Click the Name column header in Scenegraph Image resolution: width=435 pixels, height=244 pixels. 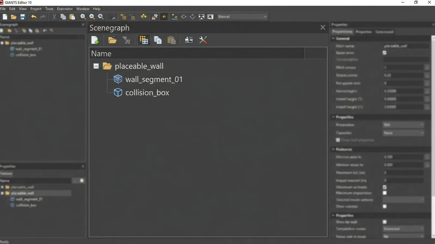click(197, 53)
